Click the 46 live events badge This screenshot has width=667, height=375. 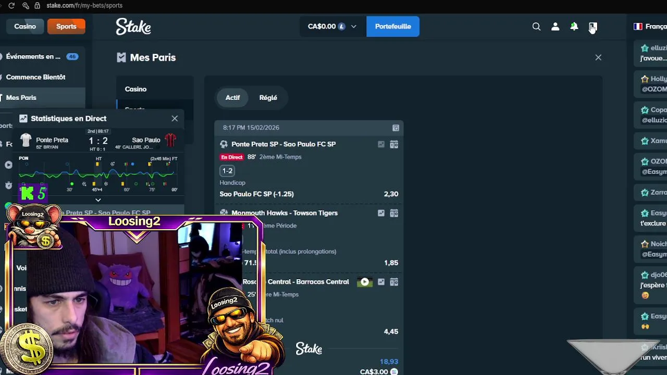pos(72,56)
